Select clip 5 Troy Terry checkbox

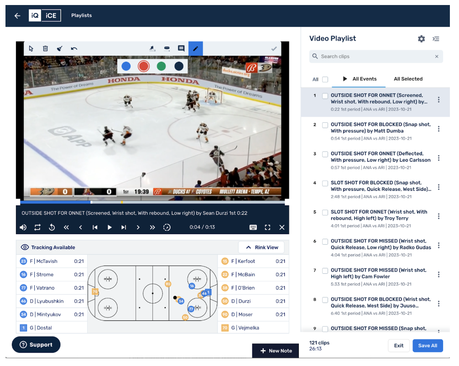point(325,213)
